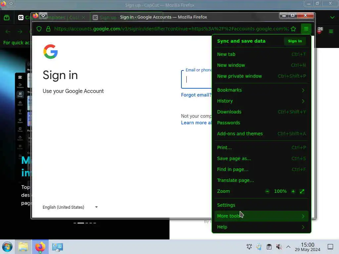Reset zoom via 100% label
Viewport: 339px width, 254px height.
tap(280, 191)
